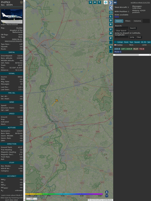This screenshot has width=151, height=201.
Task: Switch to the Filters tab
Action: pos(128,21)
